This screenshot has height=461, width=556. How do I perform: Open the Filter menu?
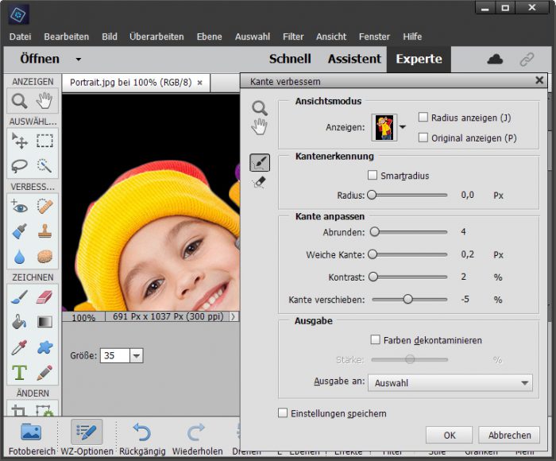point(293,37)
